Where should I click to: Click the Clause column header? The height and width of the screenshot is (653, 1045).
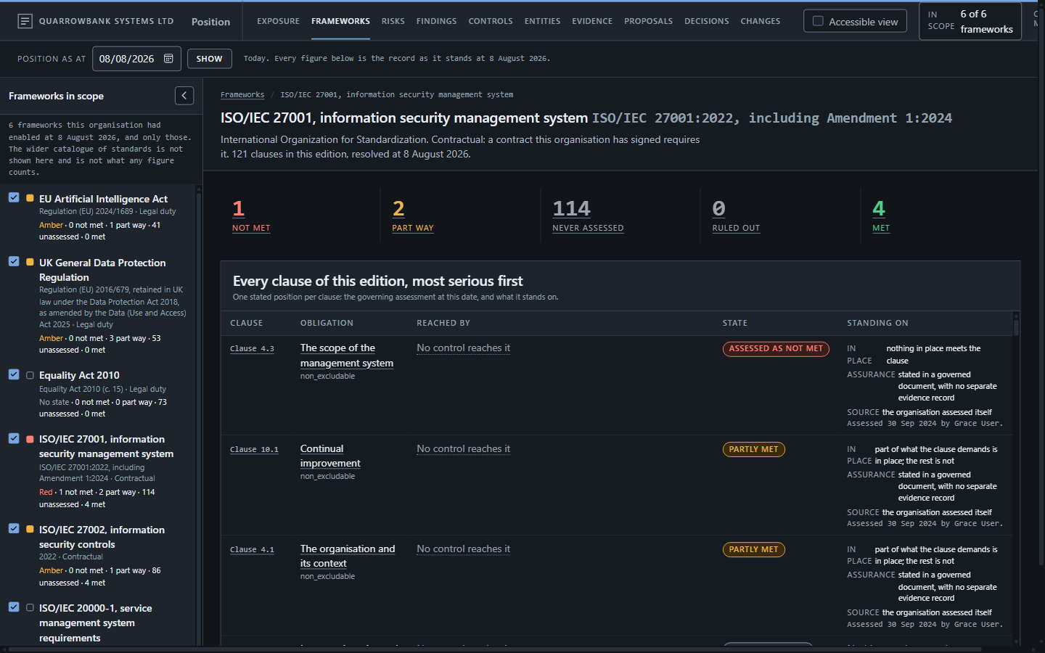[x=247, y=323]
